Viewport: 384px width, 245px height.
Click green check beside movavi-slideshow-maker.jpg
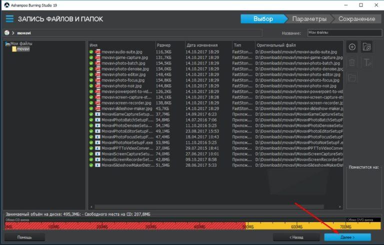(x=91, y=108)
